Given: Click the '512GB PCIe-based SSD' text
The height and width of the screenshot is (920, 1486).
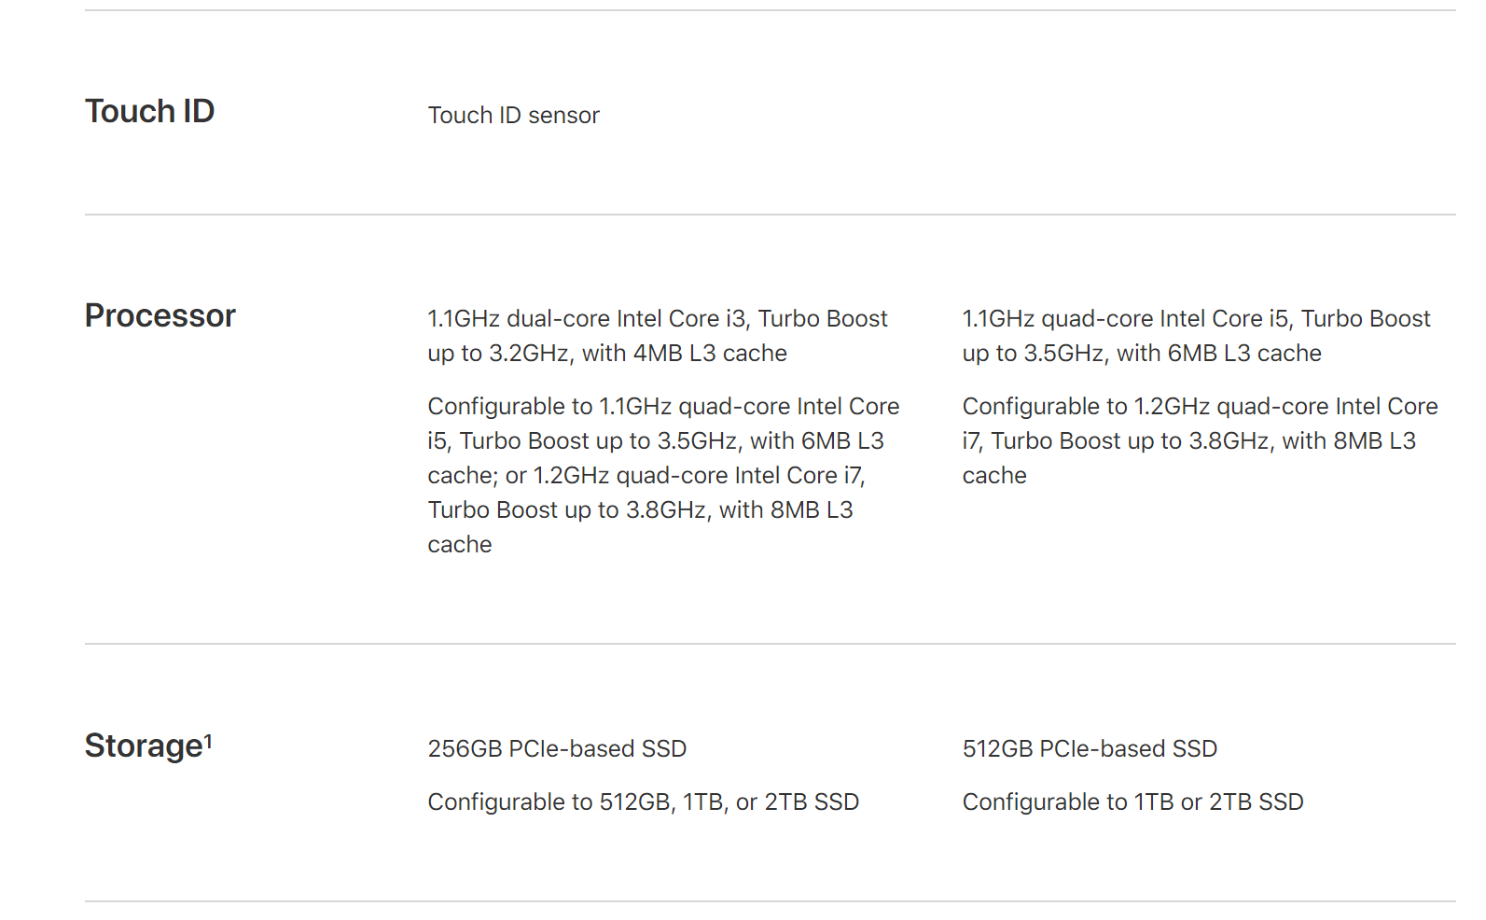Looking at the screenshot, I should point(1090,749).
